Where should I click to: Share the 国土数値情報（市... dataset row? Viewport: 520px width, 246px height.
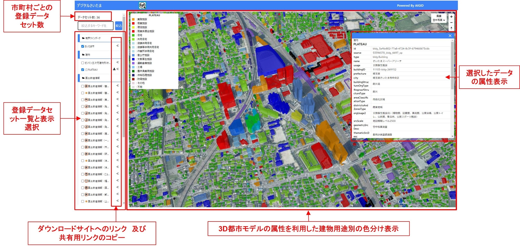click(x=118, y=147)
